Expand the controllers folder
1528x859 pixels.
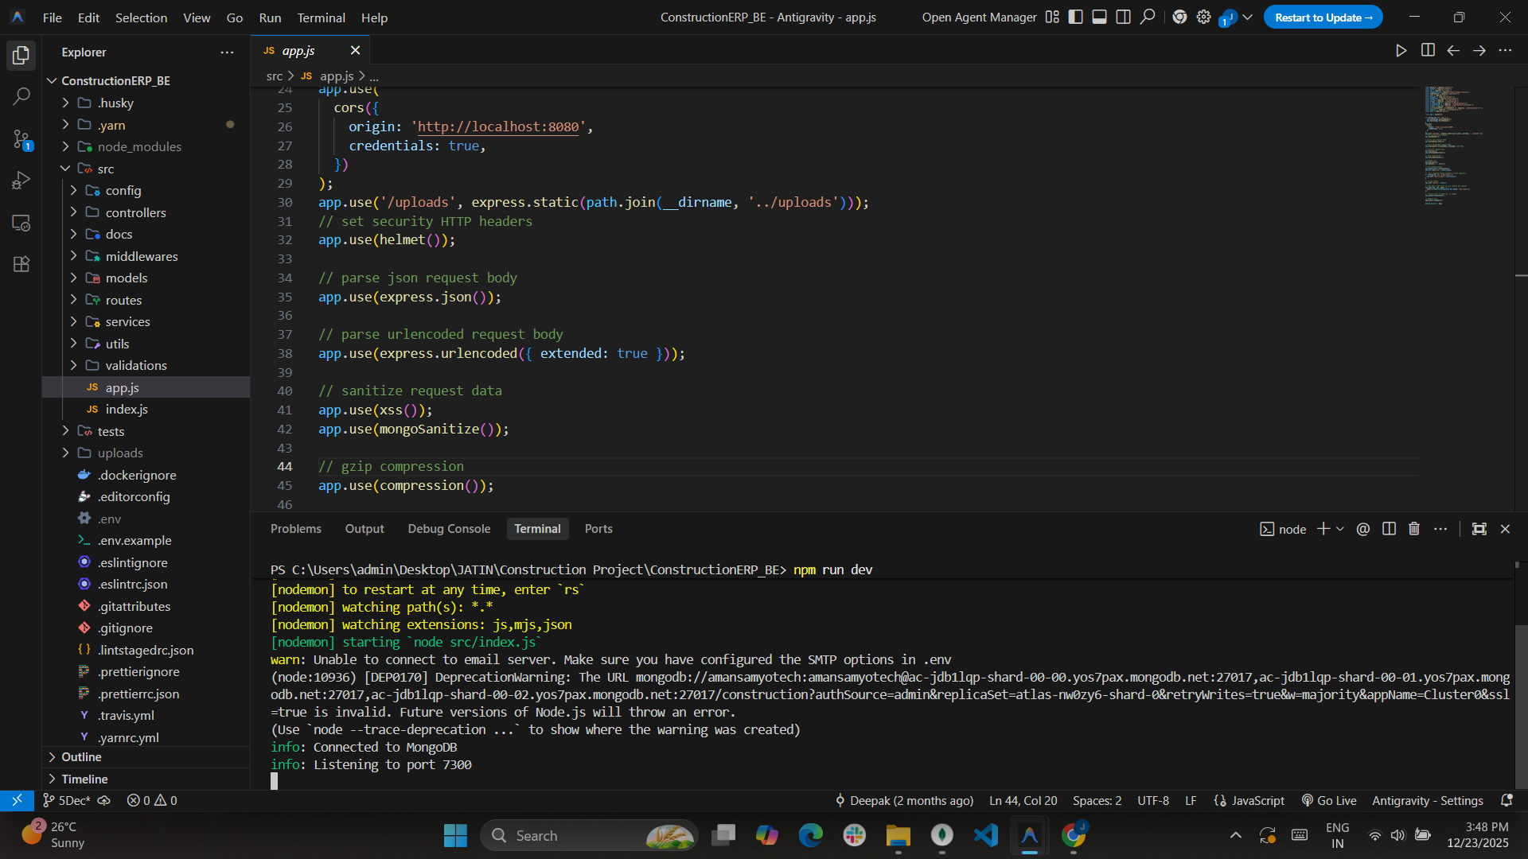135,212
